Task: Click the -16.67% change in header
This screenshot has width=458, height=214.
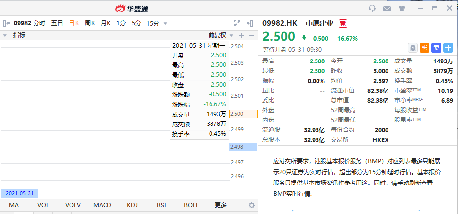Action: pos(347,38)
